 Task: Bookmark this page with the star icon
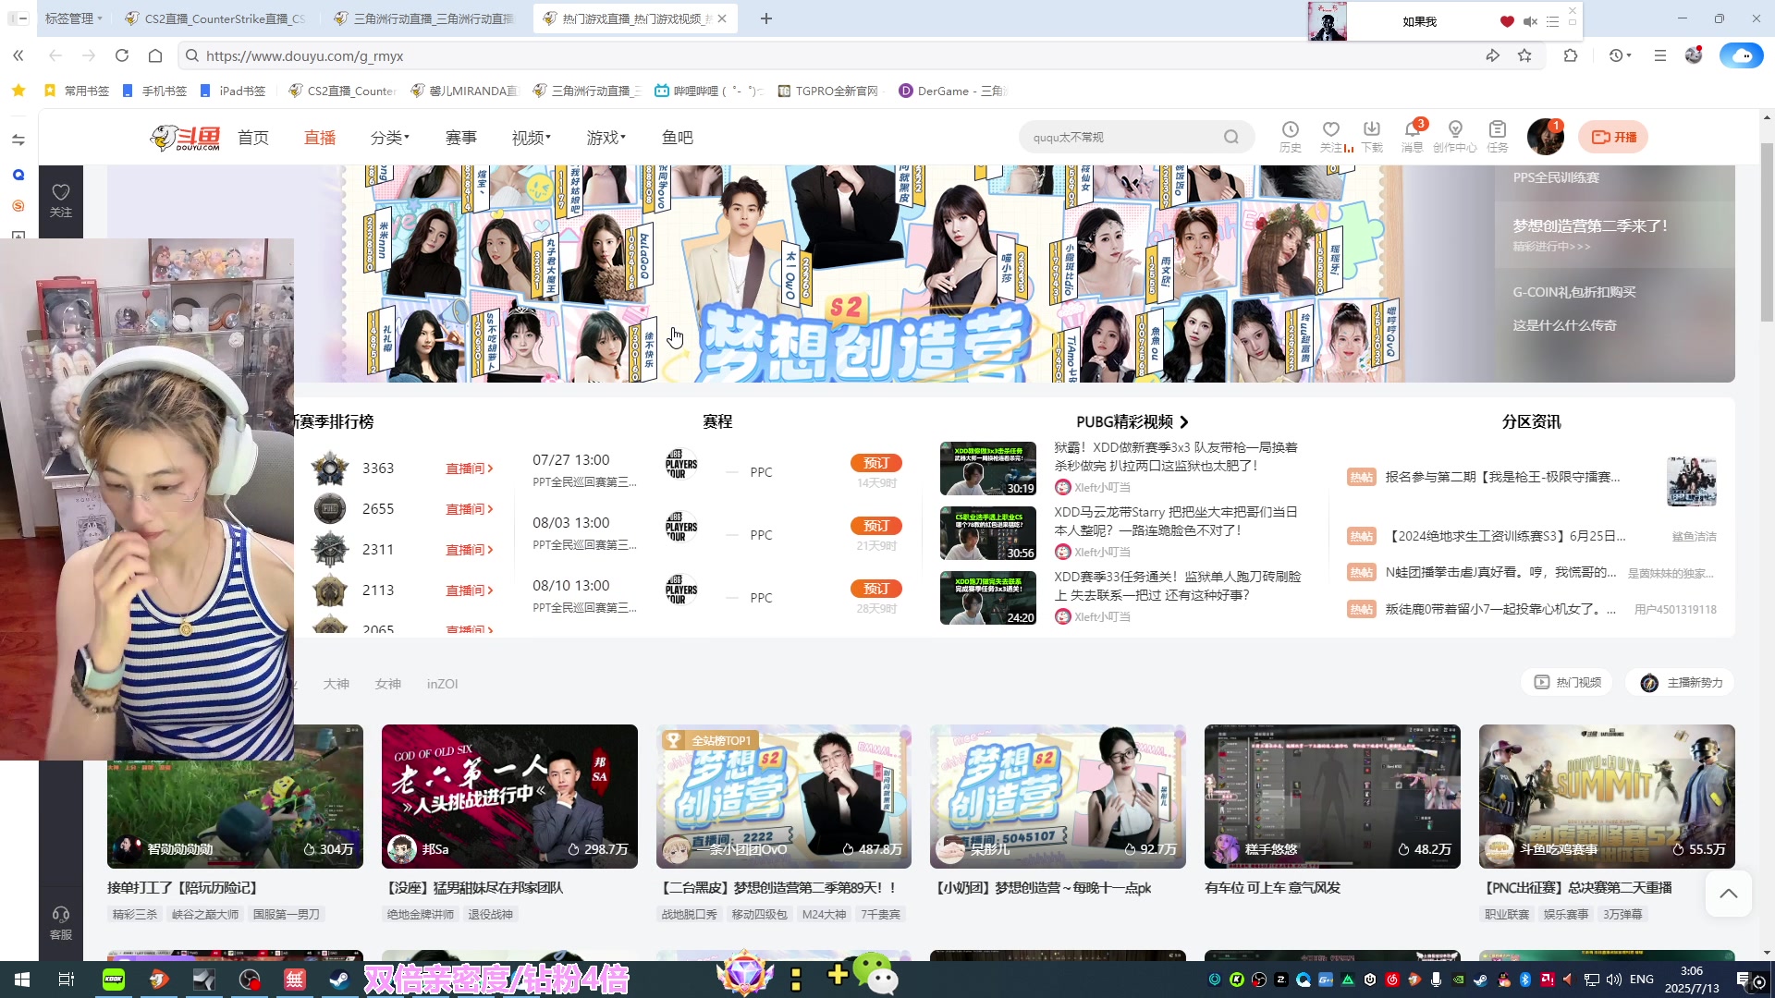point(1524,55)
